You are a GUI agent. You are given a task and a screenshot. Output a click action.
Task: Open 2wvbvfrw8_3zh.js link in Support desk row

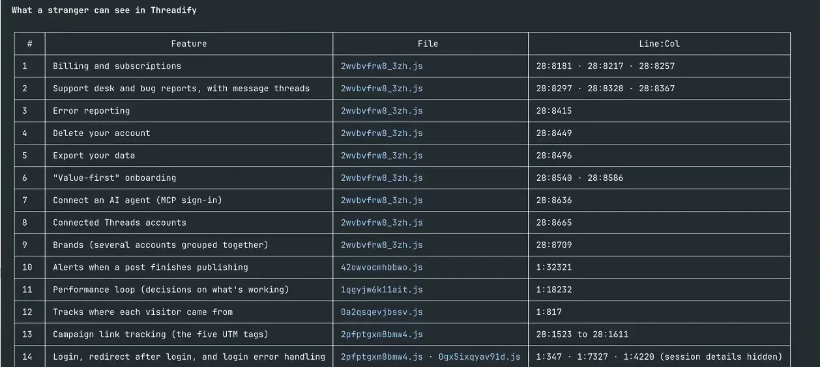point(382,88)
